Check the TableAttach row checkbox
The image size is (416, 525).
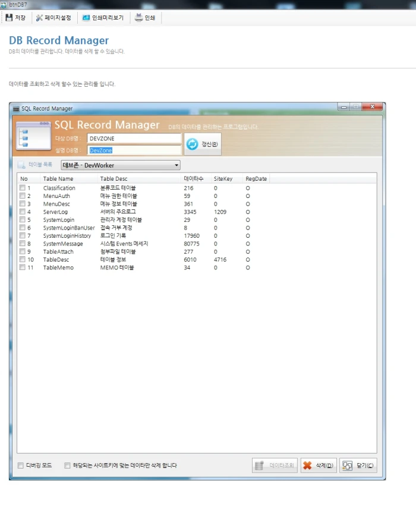(x=22, y=252)
